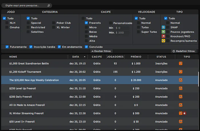Sort tournaments by PRÊMIO column

coord(136,57)
